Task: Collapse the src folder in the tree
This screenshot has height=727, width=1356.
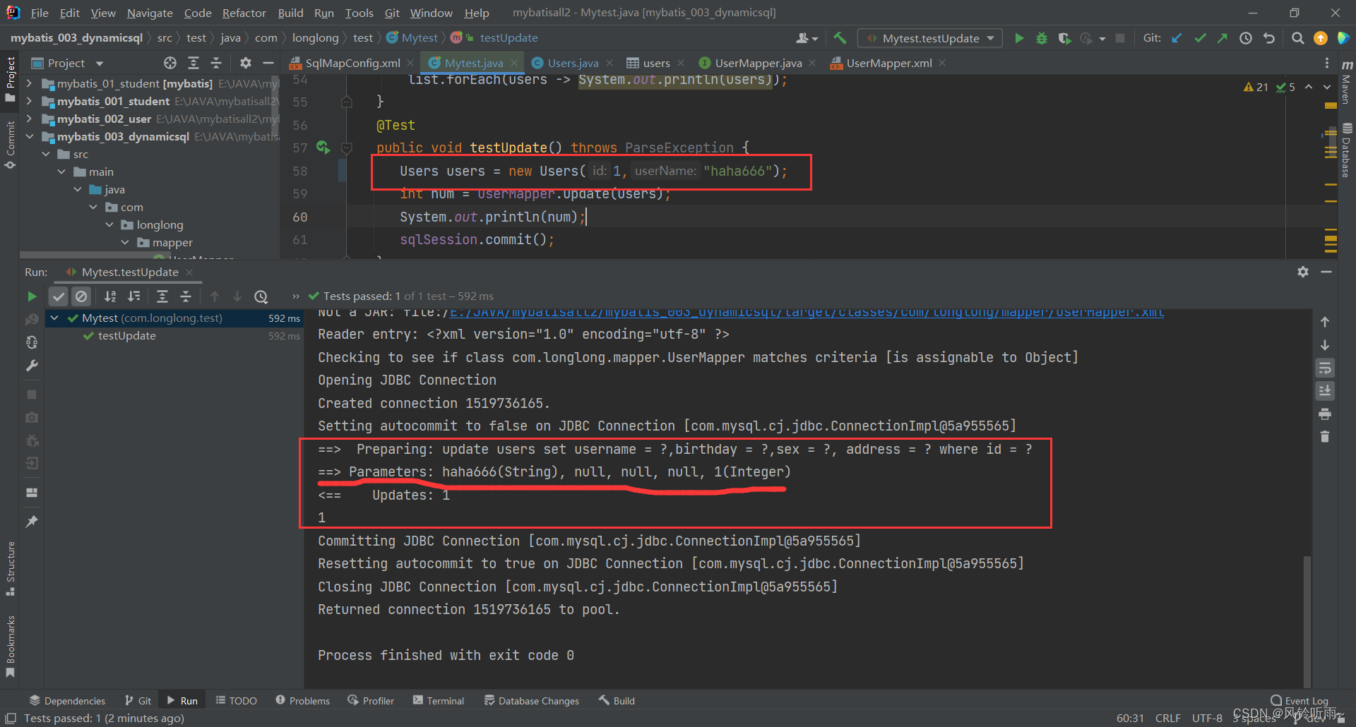Action: coord(46,154)
